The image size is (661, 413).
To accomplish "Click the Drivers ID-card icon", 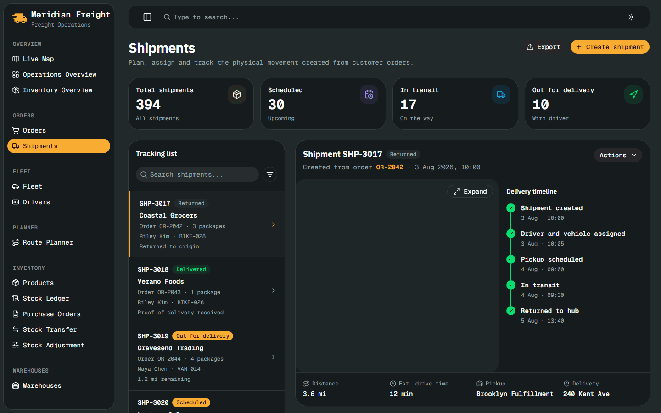I will pyautogui.click(x=16, y=202).
